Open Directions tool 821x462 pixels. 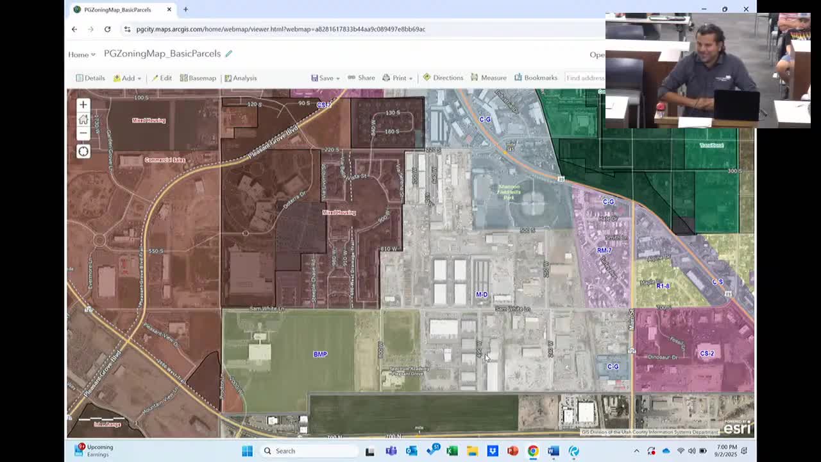(443, 78)
